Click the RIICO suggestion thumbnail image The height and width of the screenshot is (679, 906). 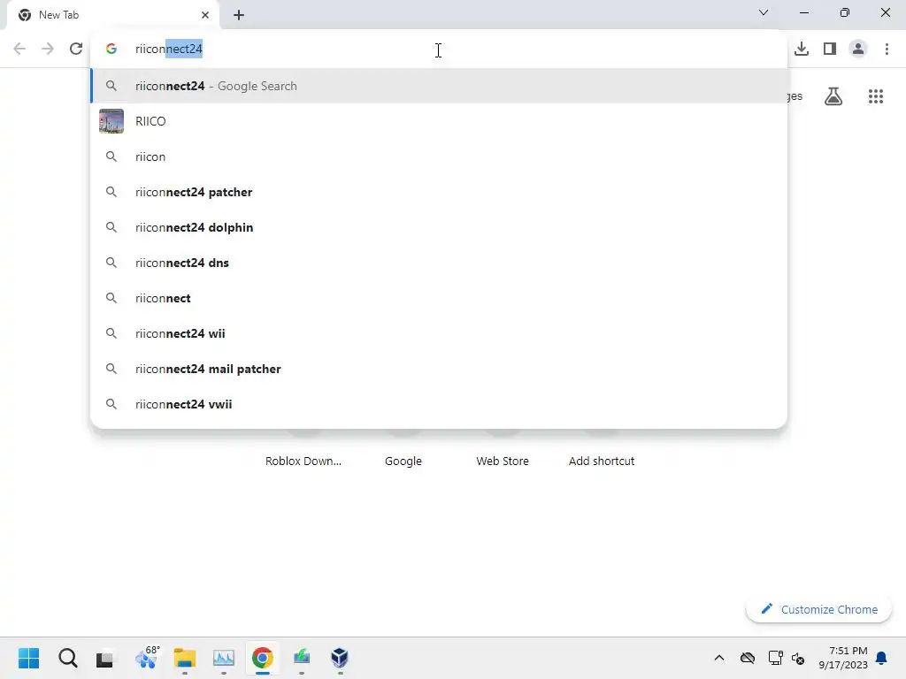[111, 121]
